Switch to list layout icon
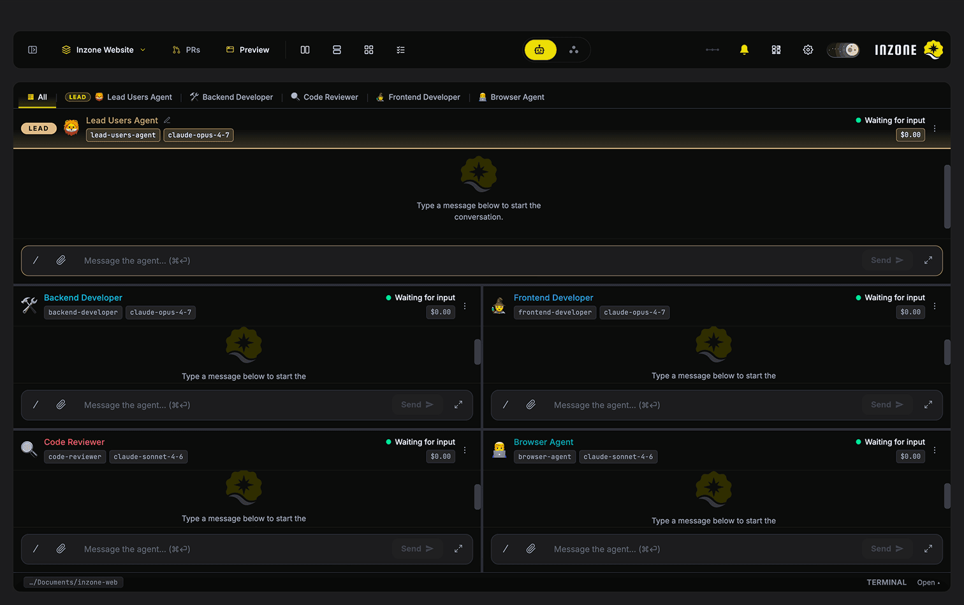 (401, 50)
